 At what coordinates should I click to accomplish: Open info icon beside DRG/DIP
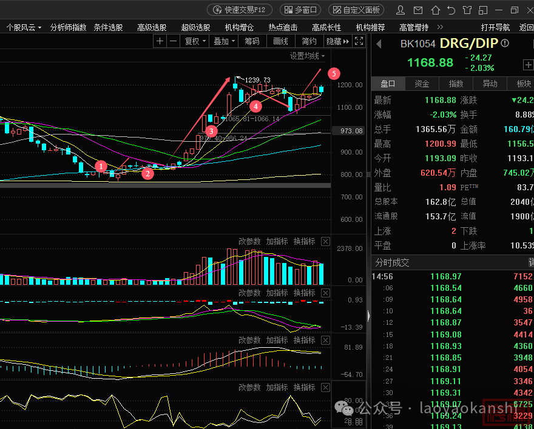pos(505,43)
